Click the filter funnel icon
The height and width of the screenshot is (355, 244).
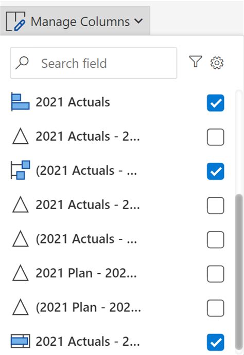(x=195, y=62)
